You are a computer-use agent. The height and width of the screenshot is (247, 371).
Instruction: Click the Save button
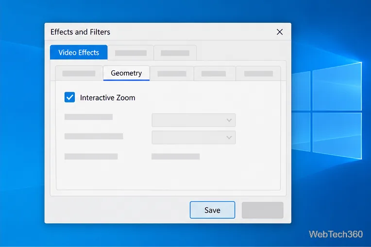pyautogui.click(x=212, y=210)
